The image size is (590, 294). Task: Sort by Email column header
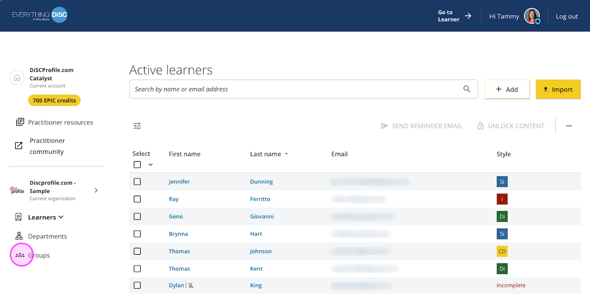(339, 154)
